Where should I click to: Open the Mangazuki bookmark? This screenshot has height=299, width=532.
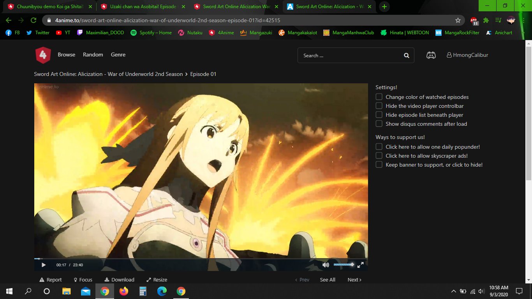(x=256, y=33)
